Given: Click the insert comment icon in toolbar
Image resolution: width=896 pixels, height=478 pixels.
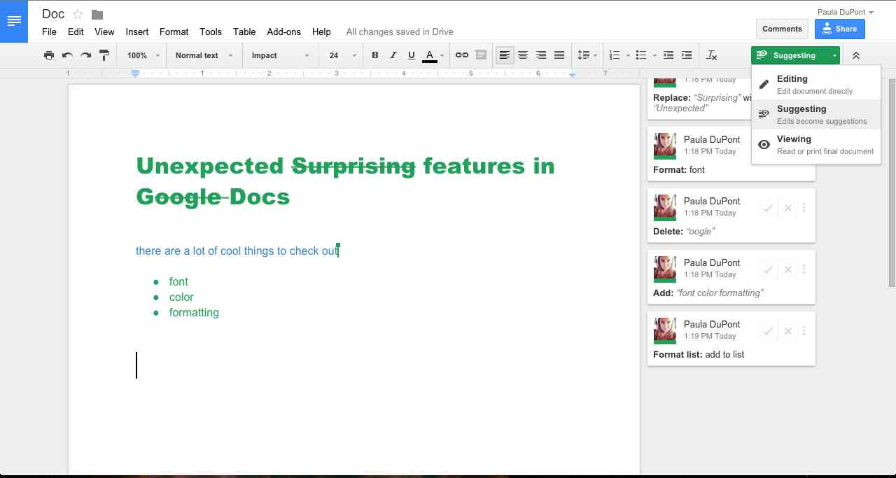Looking at the screenshot, I should (x=480, y=55).
